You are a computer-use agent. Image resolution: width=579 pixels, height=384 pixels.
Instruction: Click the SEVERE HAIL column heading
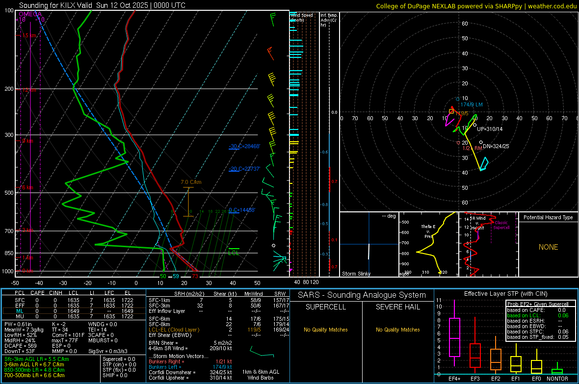(x=397, y=307)
